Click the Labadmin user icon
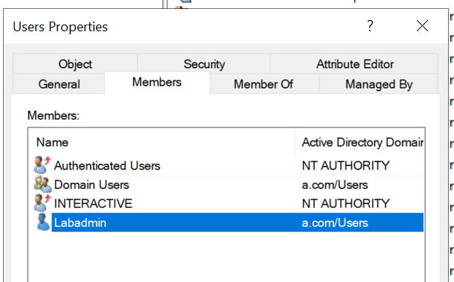 [43, 222]
